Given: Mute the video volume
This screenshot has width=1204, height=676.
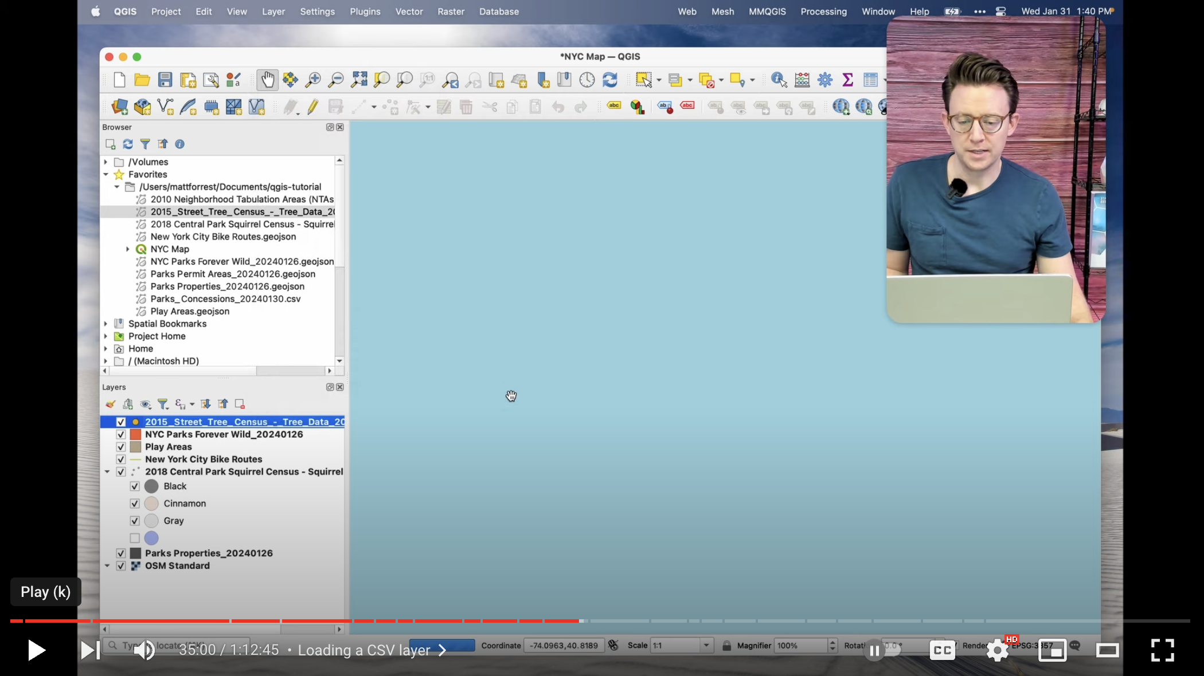Looking at the screenshot, I should [x=144, y=650].
